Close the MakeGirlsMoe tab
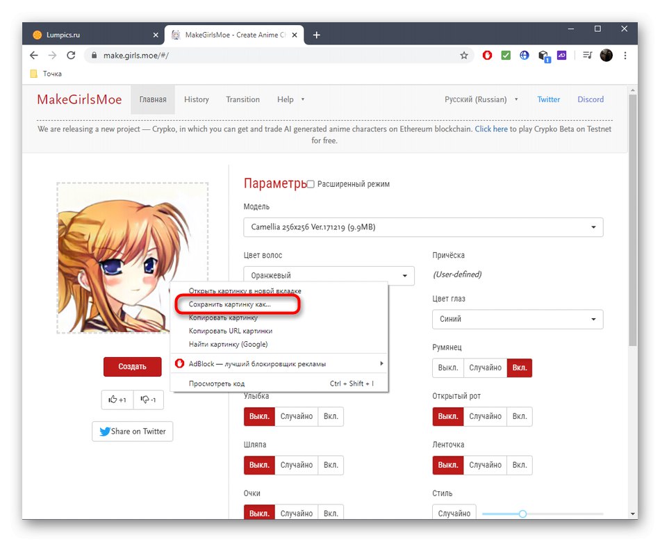 point(295,35)
